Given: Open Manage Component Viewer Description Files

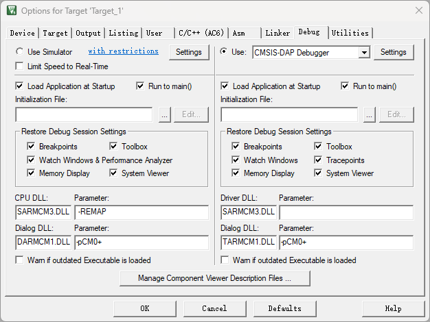Looking at the screenshot, I should (x=215, y=279).
